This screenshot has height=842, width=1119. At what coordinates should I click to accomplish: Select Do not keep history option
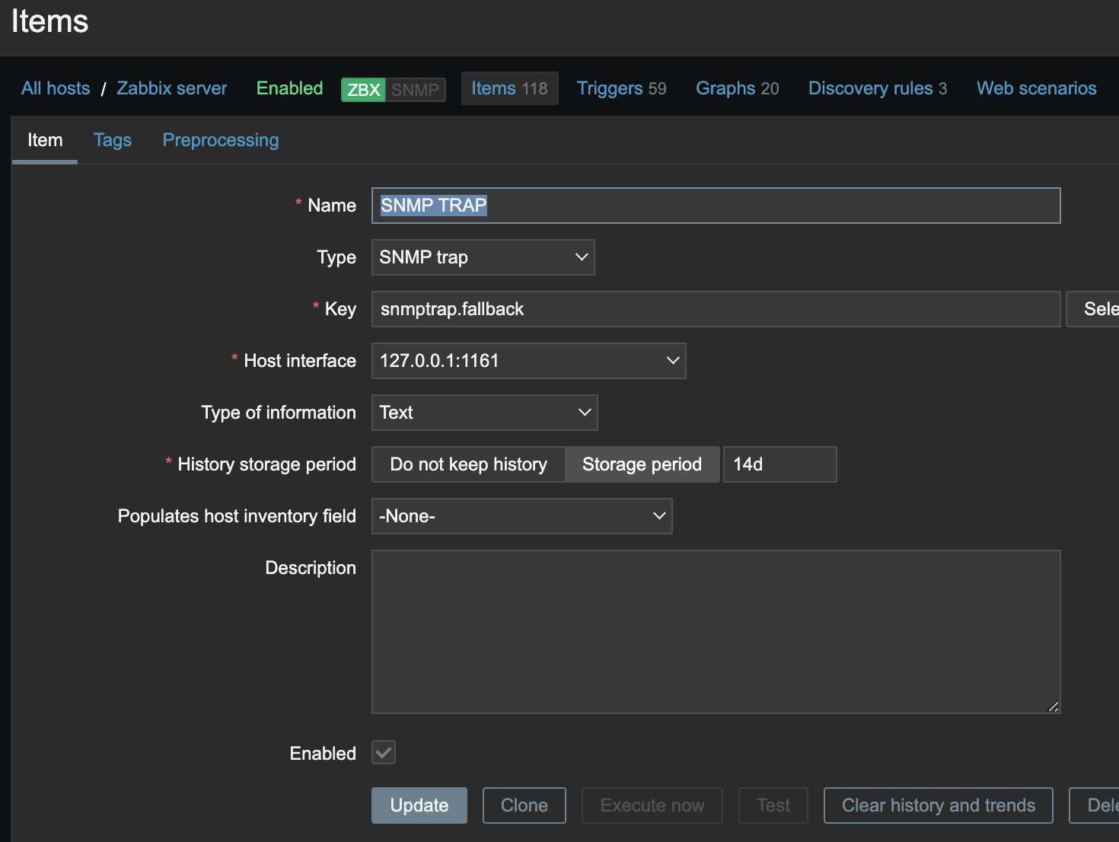coord(468,464)
